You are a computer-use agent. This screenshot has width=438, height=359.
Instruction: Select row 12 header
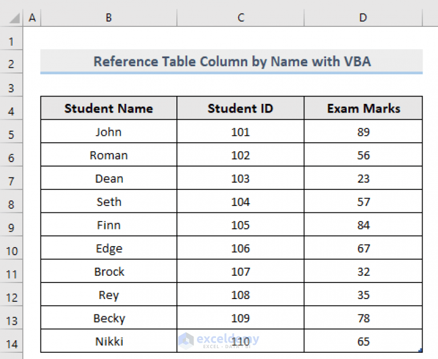pyautogui.click(x=11, y=295)
